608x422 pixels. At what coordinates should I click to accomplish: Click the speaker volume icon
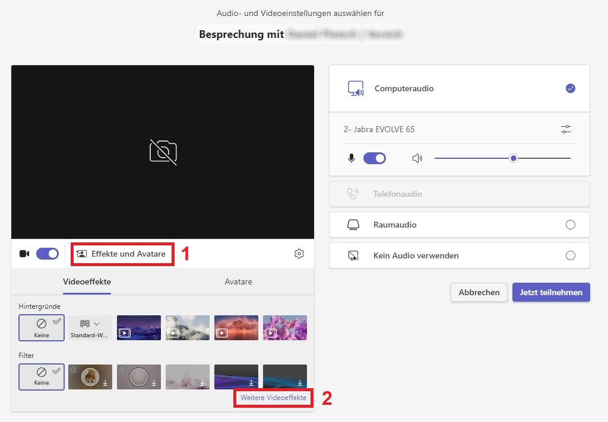tap(417, 158)
